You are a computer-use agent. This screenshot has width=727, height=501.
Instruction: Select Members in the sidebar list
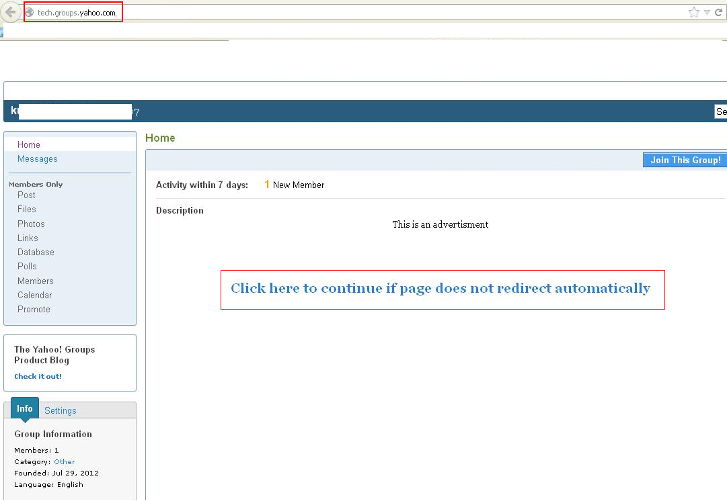pyautogui.click(x=36, y=281)
